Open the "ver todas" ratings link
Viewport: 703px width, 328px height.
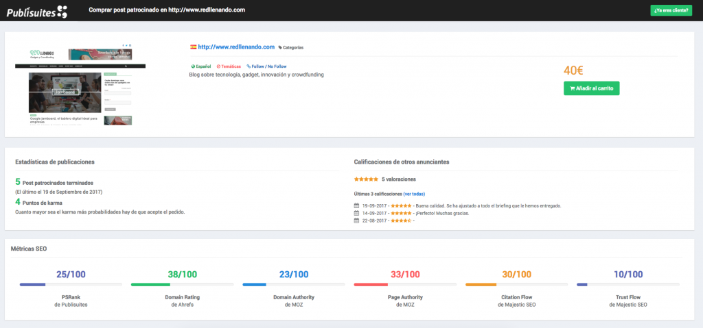(414, 194)
